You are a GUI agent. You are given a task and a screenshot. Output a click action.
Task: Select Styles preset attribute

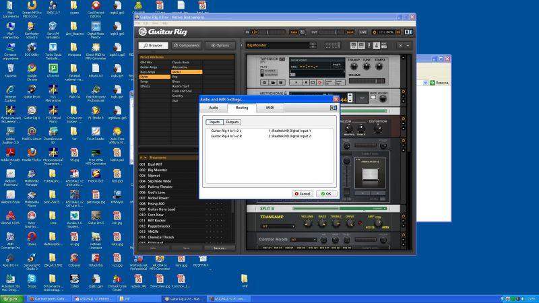tap(154, 77)
